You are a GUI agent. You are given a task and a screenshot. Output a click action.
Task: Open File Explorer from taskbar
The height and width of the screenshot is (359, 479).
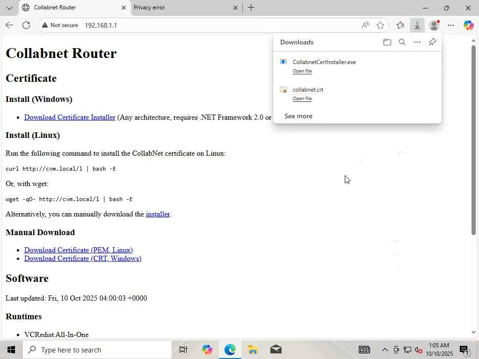coord(253,350)
